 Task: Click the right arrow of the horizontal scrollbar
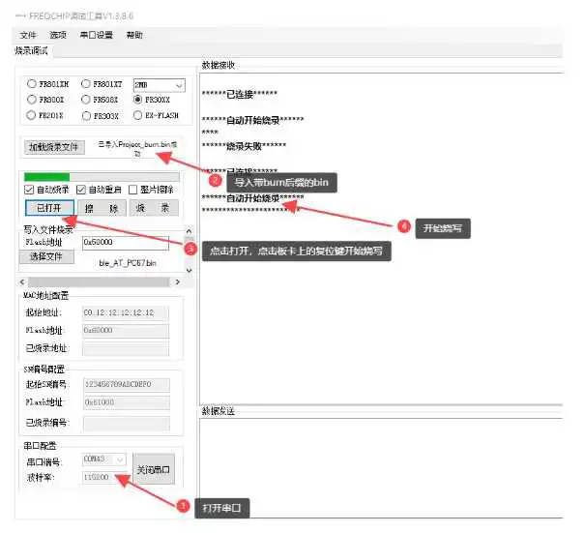click(x=178, y=281)
